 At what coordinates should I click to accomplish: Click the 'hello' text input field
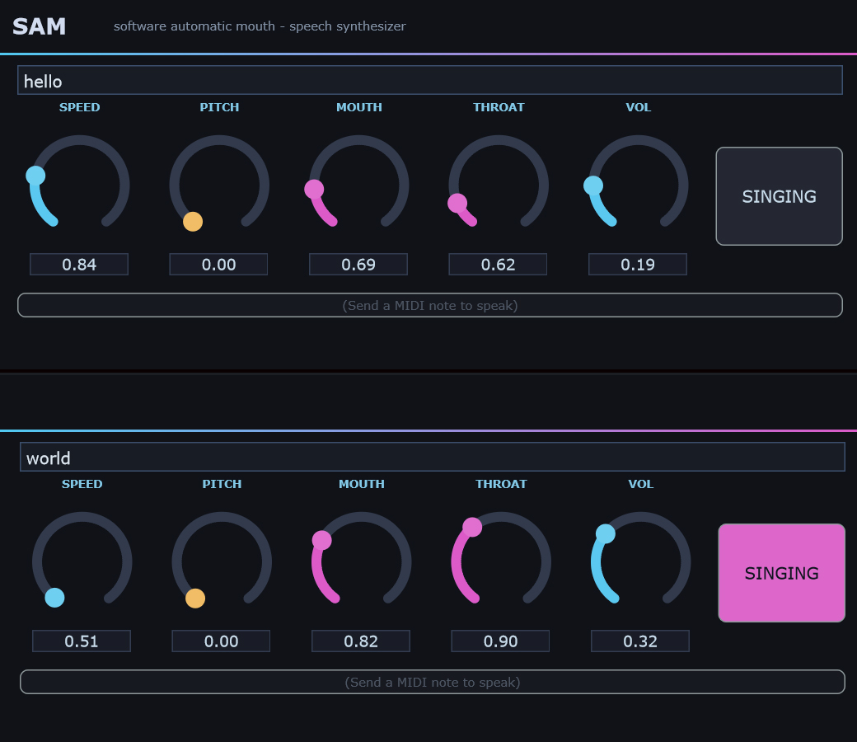click(429, 80)
